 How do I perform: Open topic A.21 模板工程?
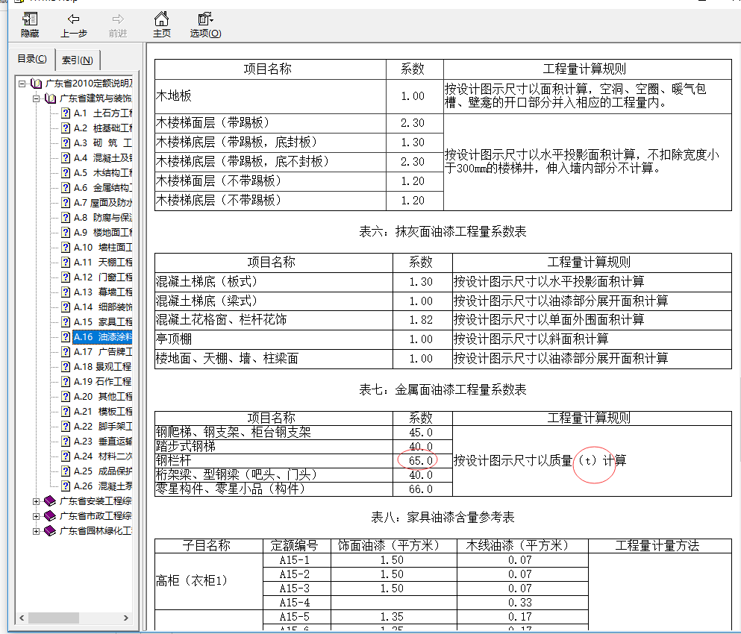tap(103, 412)
